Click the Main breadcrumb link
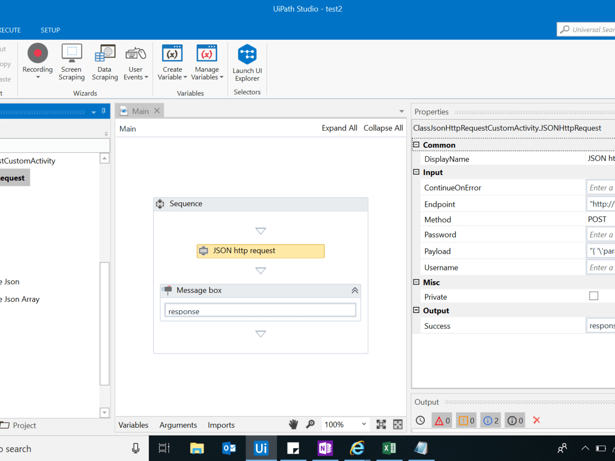 tap(128, 129)
